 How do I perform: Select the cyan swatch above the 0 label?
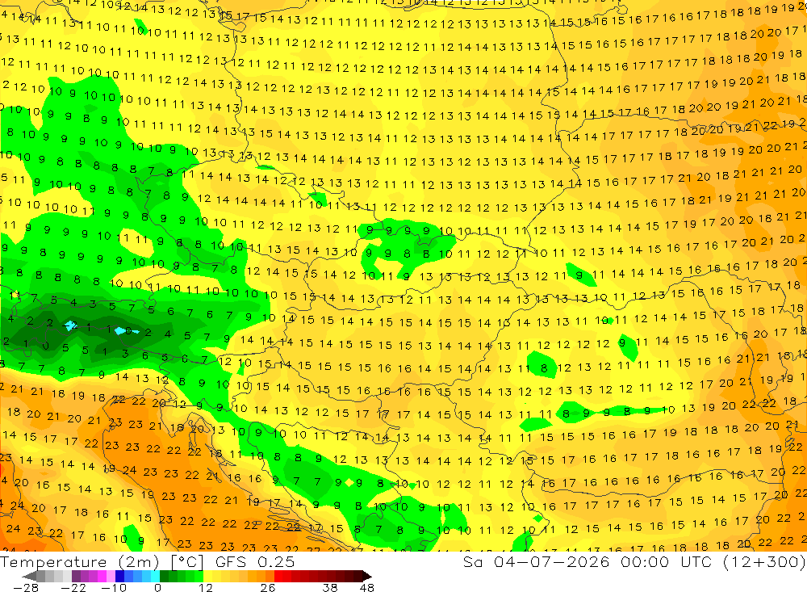[x=155, y=576]
